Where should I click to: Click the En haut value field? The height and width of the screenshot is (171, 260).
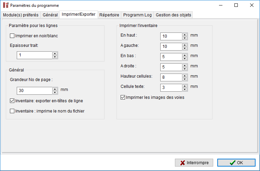pyautogui.click(x=171, y=36)
